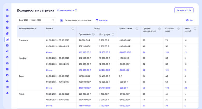The width and height of the screenshot is (202, 109).
Task: Click the gear icon next to Вид
Action: point(187,20)
